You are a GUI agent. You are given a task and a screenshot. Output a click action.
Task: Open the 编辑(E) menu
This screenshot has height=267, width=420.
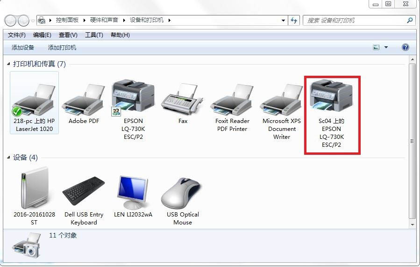coord(42,35)
